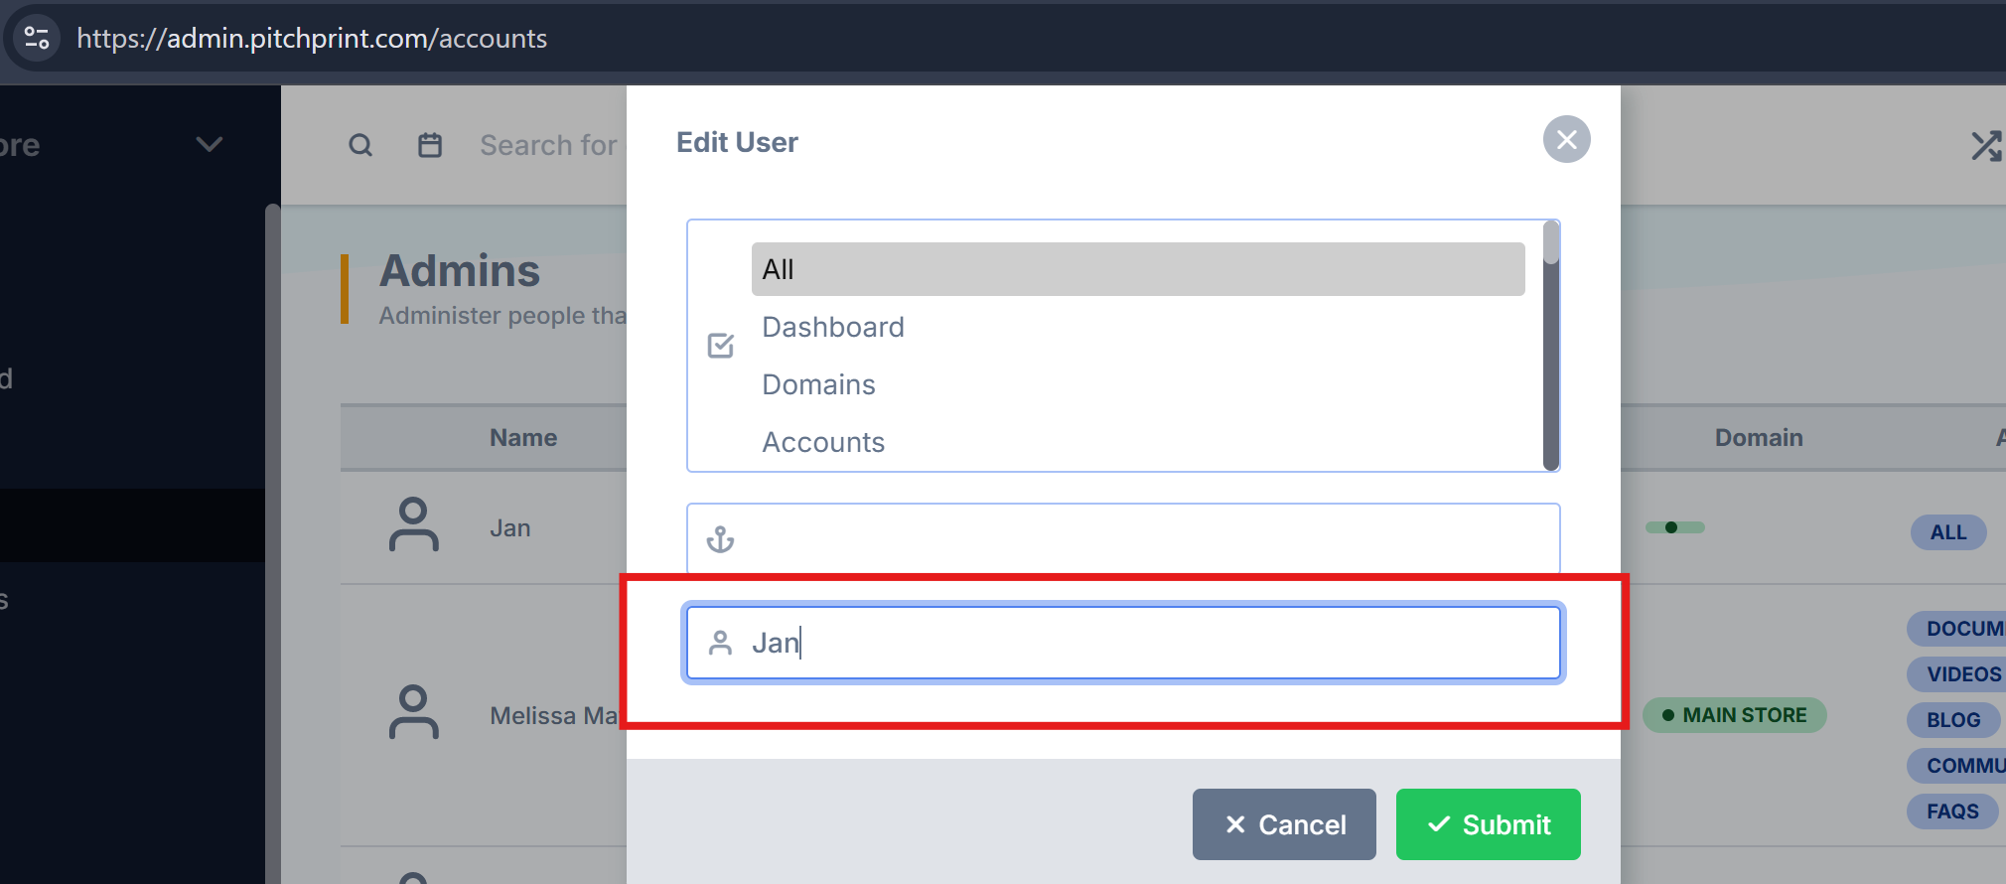Choose 'Accounts' permission option
The image size is (2006, 884).
click(x=823, y=442)
